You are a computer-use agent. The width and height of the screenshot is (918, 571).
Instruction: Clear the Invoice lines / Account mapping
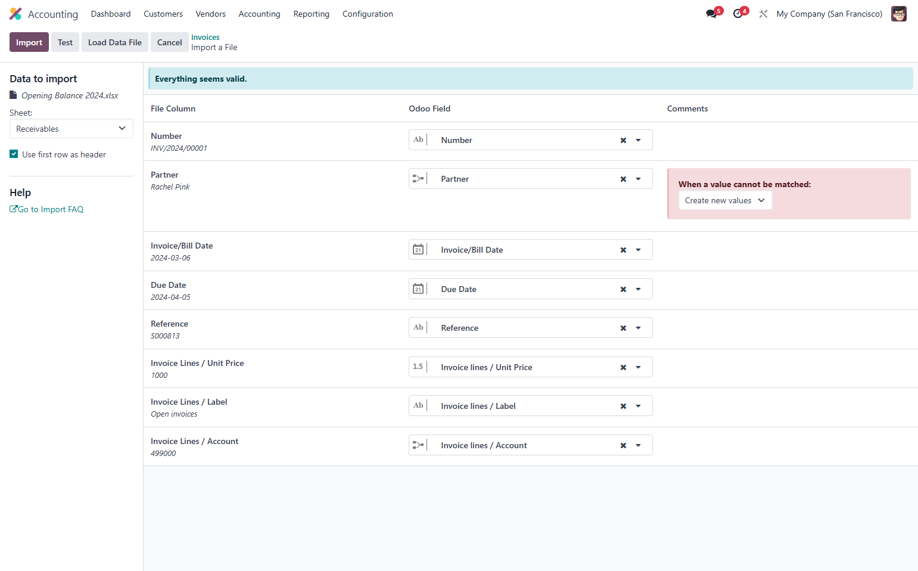[623, 446]
